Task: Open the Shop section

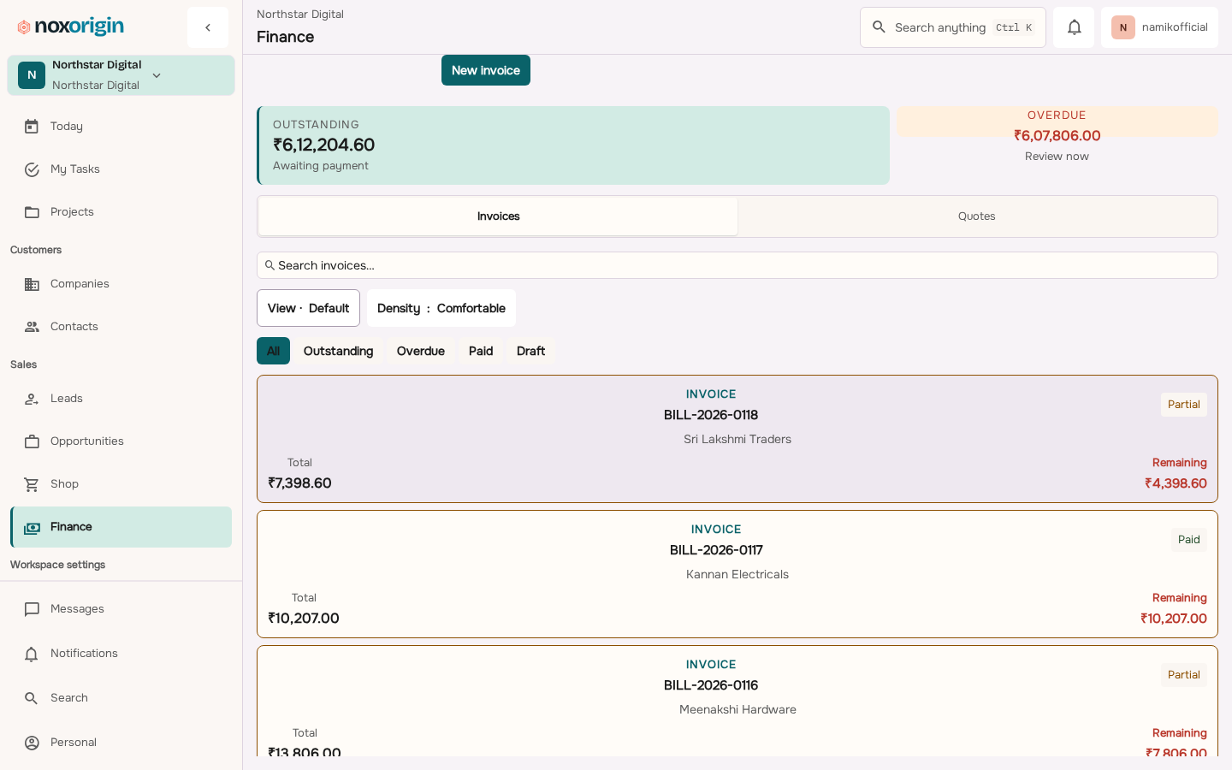Action: (121, 484)
